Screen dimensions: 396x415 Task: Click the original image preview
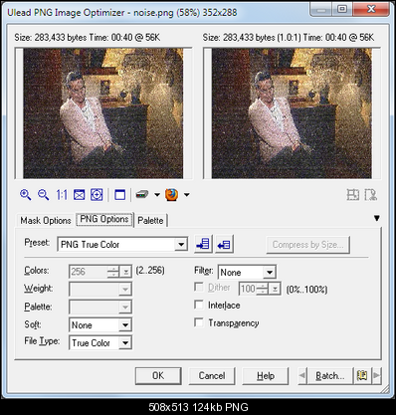pyautogui.click(x=103, y=113)
